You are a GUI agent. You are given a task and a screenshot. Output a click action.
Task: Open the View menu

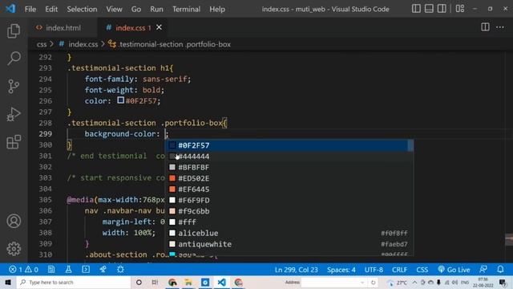pyautogui.click(x=114, y=9)
